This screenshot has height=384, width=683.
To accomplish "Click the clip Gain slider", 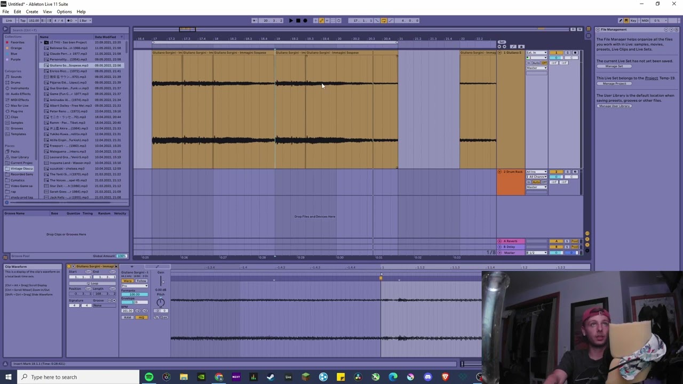I will point(161,281).
